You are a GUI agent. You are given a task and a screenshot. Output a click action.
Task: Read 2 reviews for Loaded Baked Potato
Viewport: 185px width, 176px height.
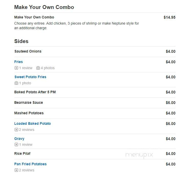click(27, 130)
